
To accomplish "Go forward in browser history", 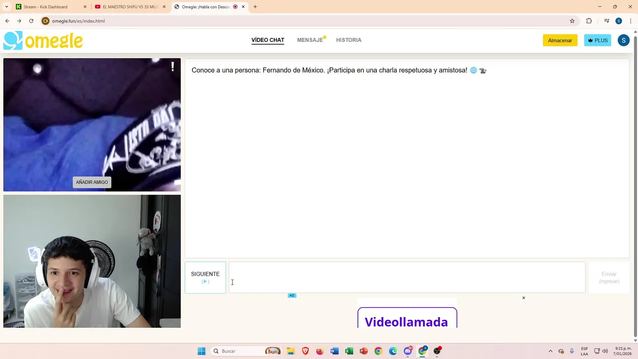I will pyautogui.click(x=19, y=21).
